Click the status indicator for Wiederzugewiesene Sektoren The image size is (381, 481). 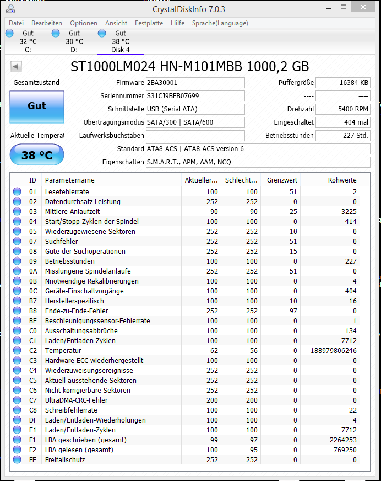(17, 231)
